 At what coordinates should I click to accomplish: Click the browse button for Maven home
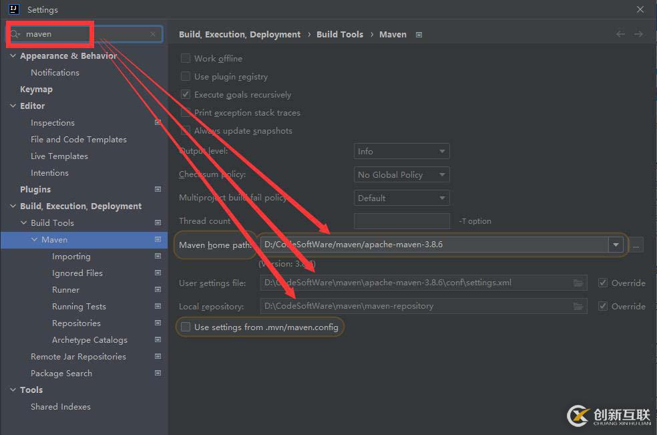636,245
